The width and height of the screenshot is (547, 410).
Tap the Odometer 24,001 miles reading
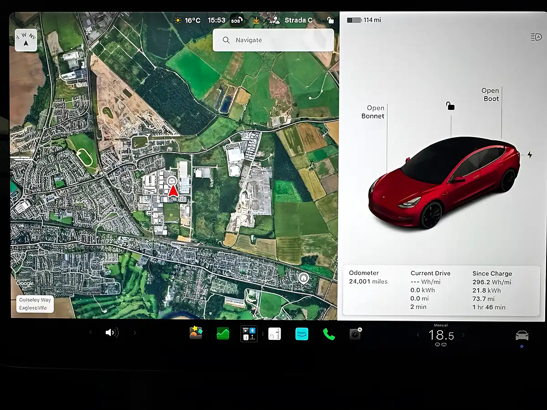(x=368, y=277)
